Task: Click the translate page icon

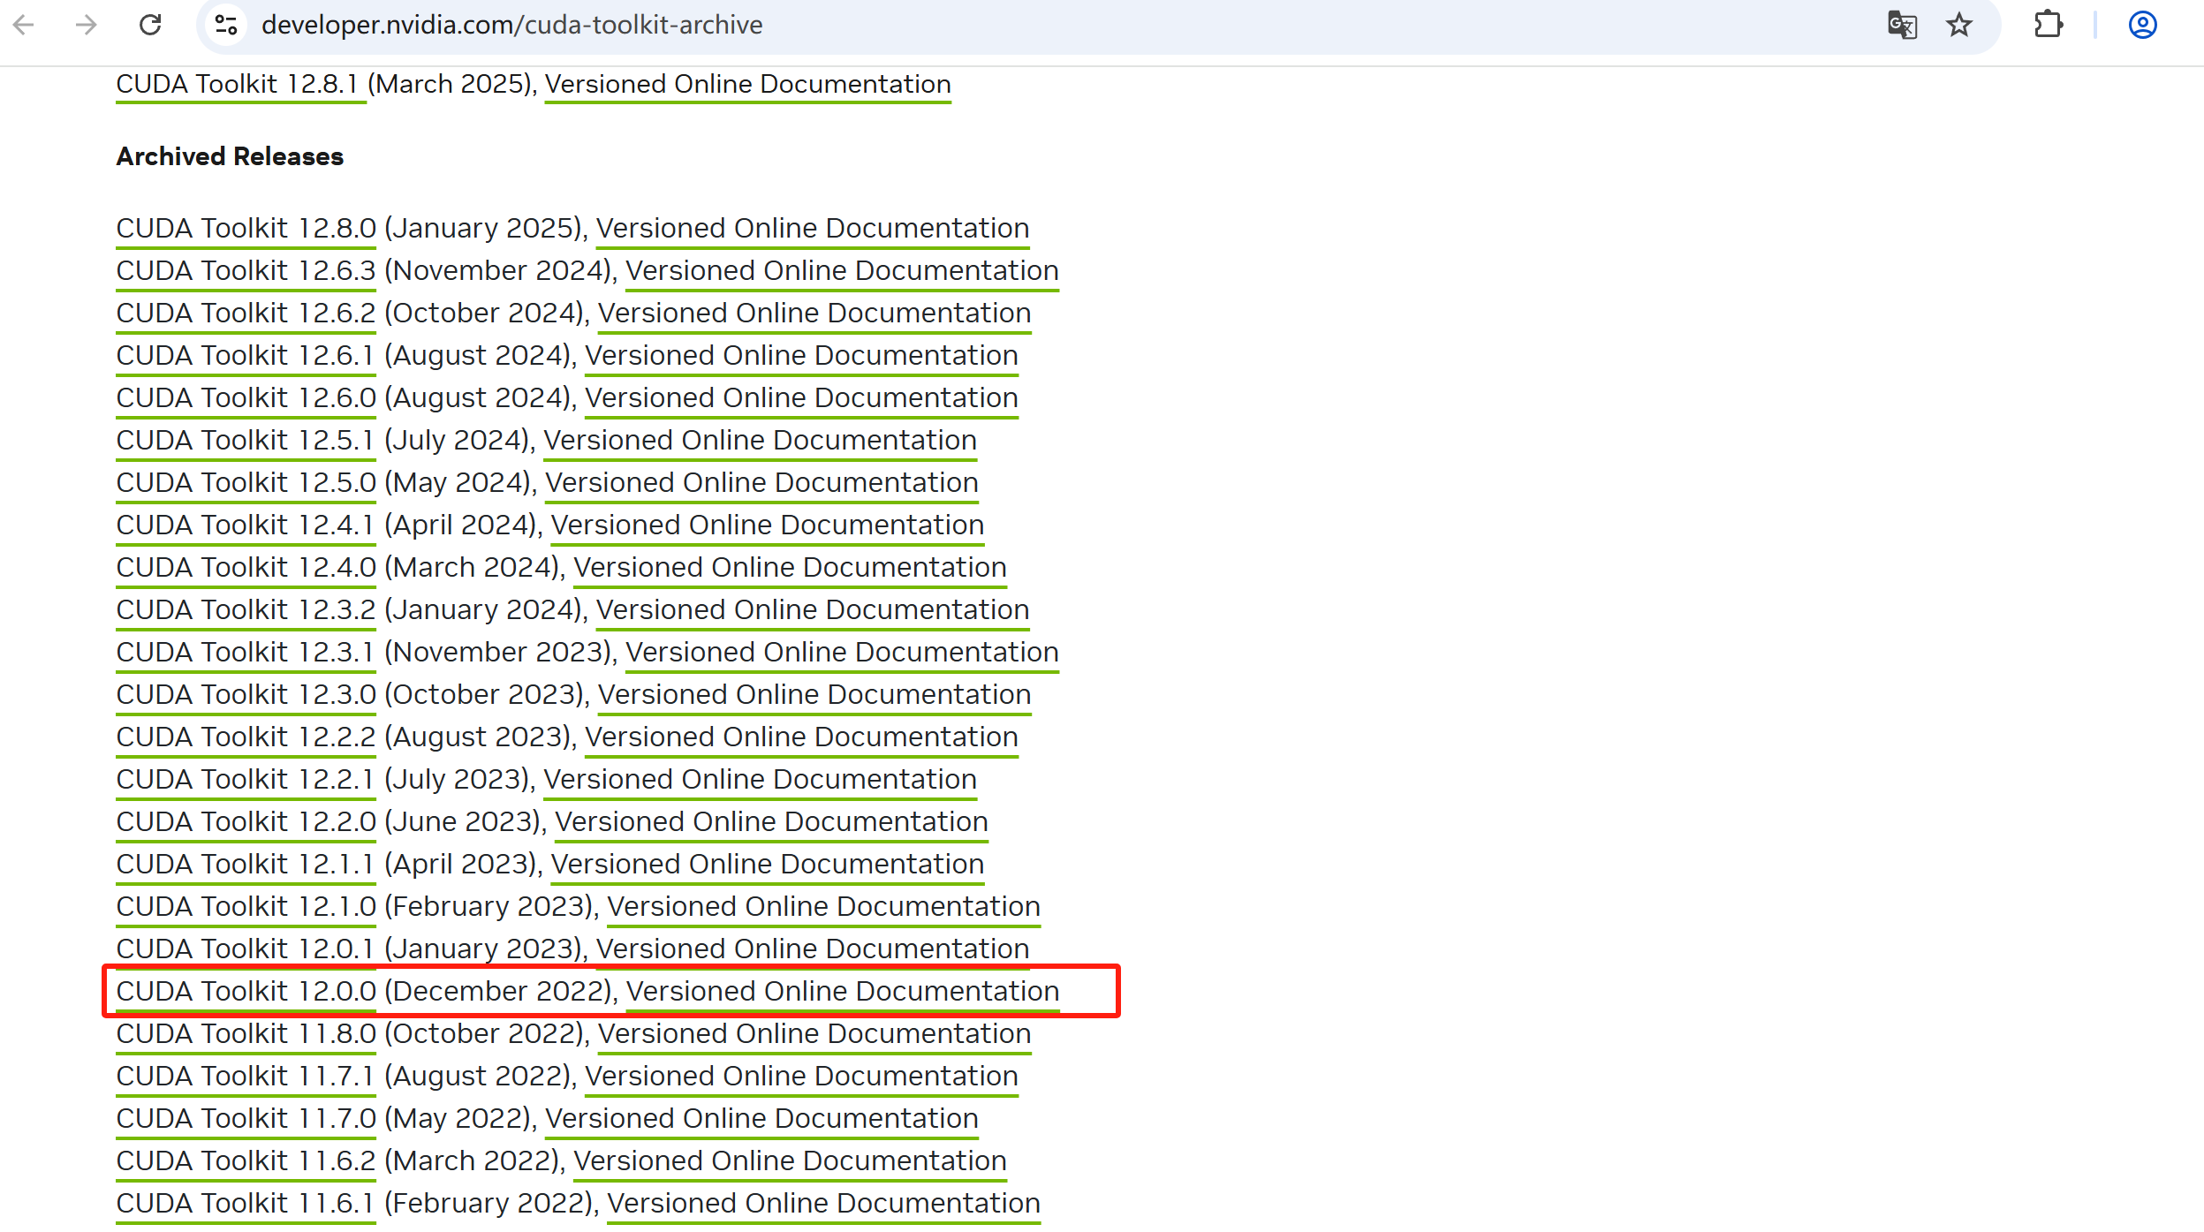Action: click(1902, 25)
